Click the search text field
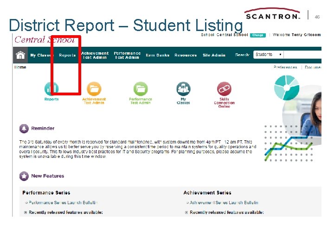 (x=302, y=55)
